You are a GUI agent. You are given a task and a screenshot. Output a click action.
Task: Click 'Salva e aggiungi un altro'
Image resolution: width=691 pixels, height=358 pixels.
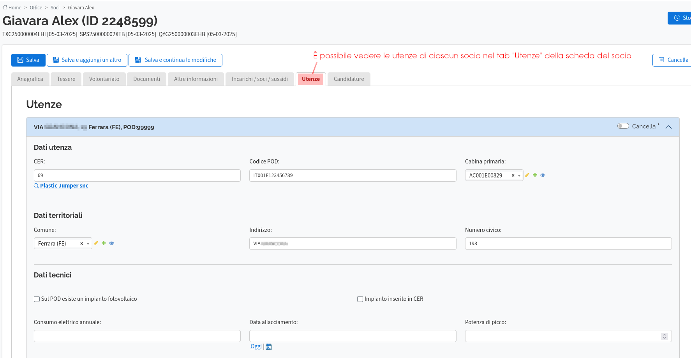coord(87,60)
